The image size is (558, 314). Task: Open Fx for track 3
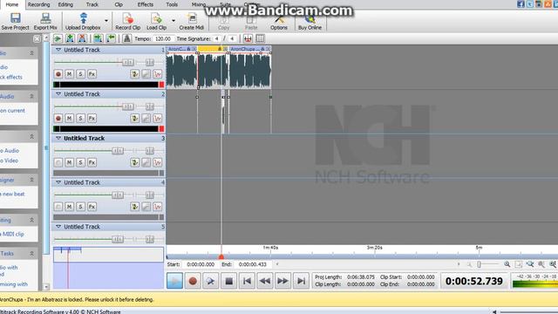(92, 162)
